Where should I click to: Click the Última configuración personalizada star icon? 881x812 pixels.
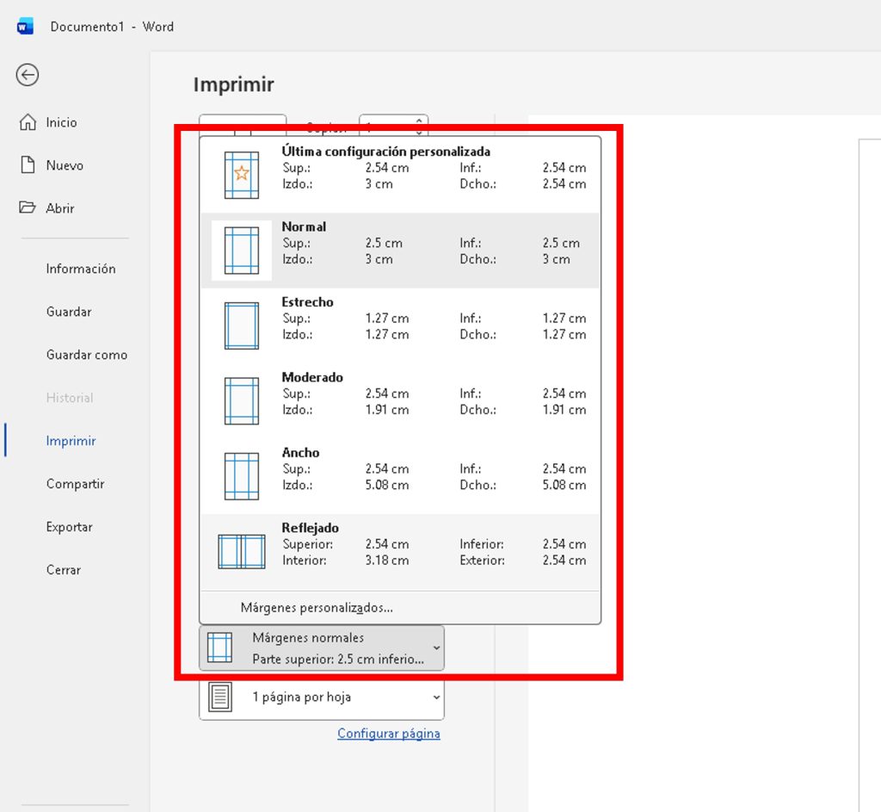click(242, 175)
